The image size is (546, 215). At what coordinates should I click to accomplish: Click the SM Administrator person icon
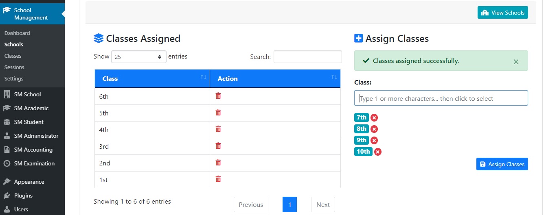[7, 136]
